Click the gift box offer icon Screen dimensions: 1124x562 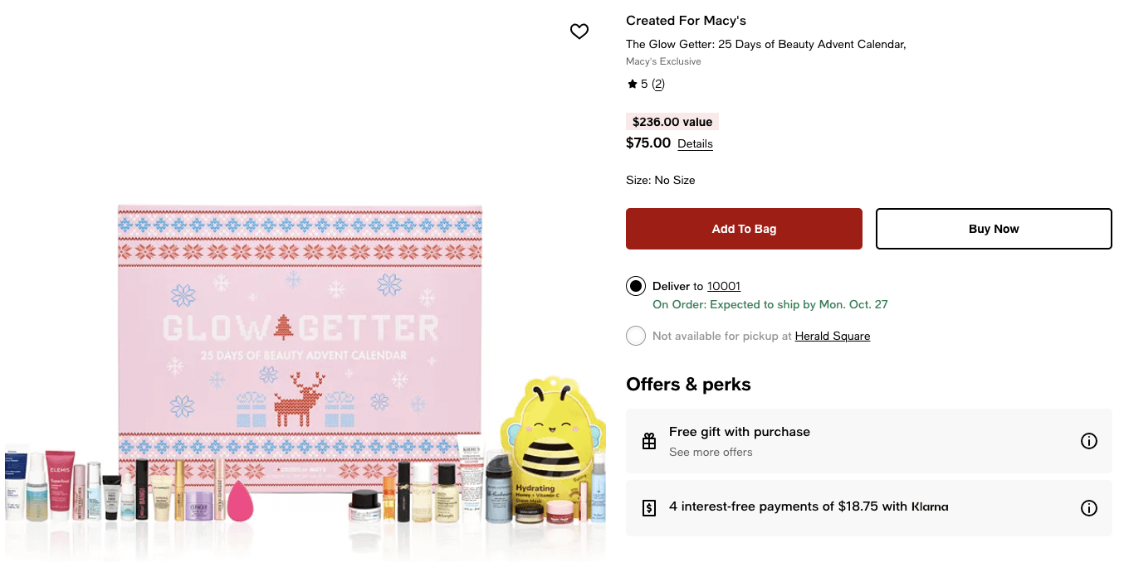point(649,441)
